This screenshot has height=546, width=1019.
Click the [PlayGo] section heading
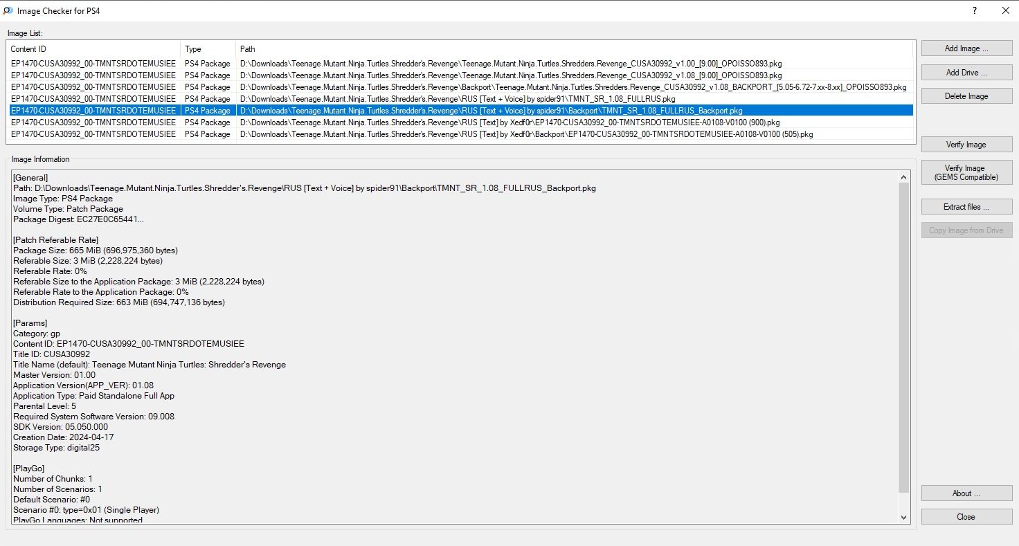pyautogui.click(x=29, y=468)
